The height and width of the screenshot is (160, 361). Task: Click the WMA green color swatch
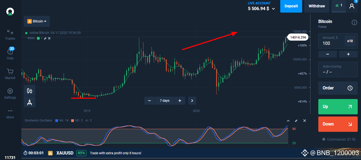point(38,38)
